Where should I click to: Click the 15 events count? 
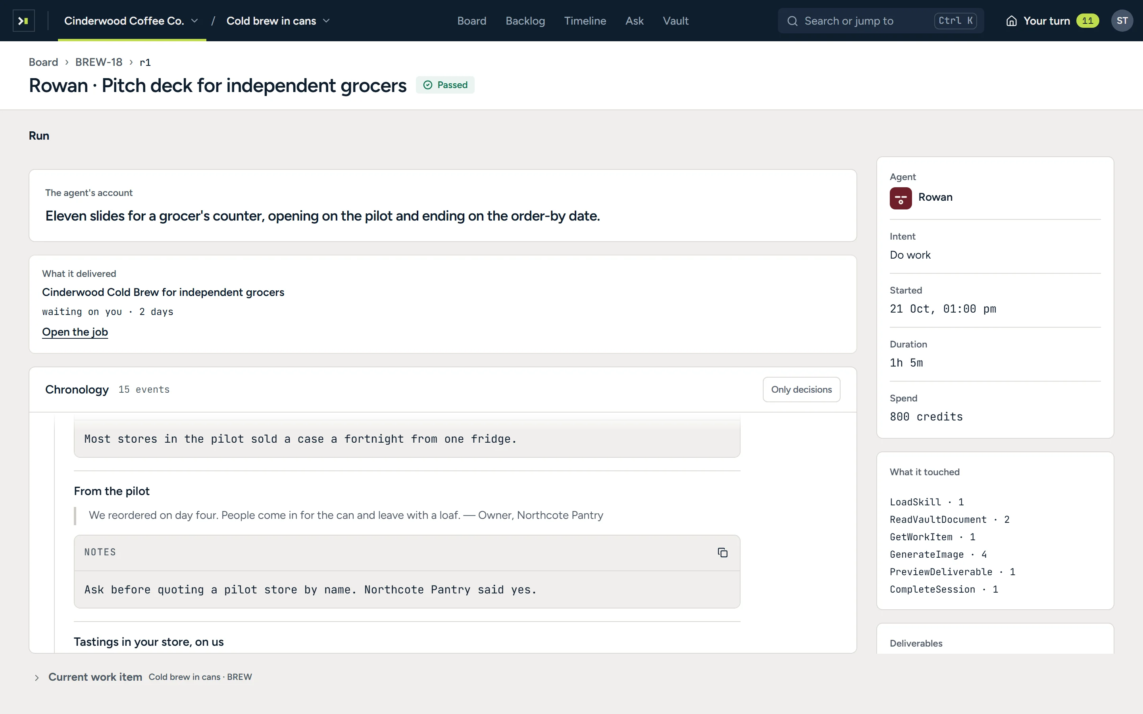[144, 390]
